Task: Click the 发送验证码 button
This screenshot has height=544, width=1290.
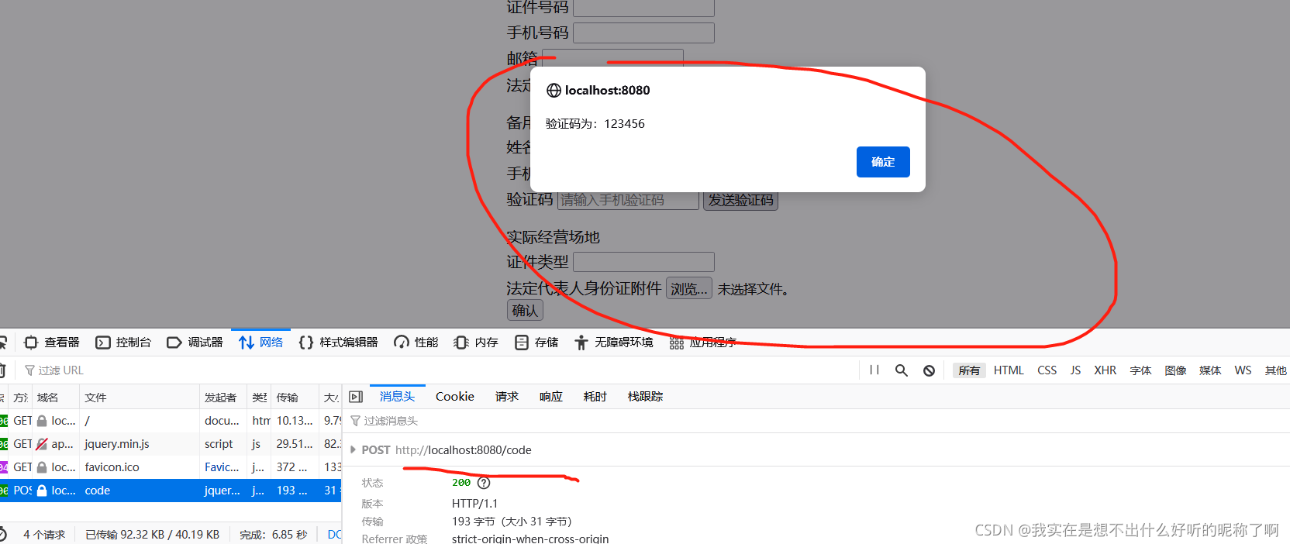Action: 740,200
